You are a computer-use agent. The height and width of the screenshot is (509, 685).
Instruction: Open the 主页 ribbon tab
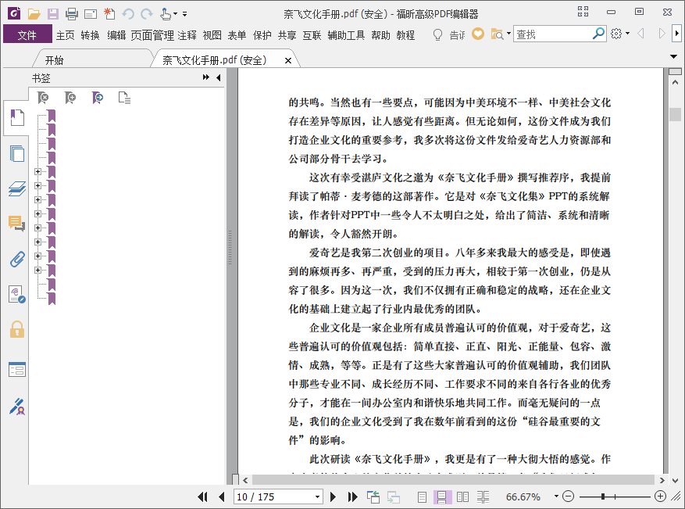[x=65, y=35]
